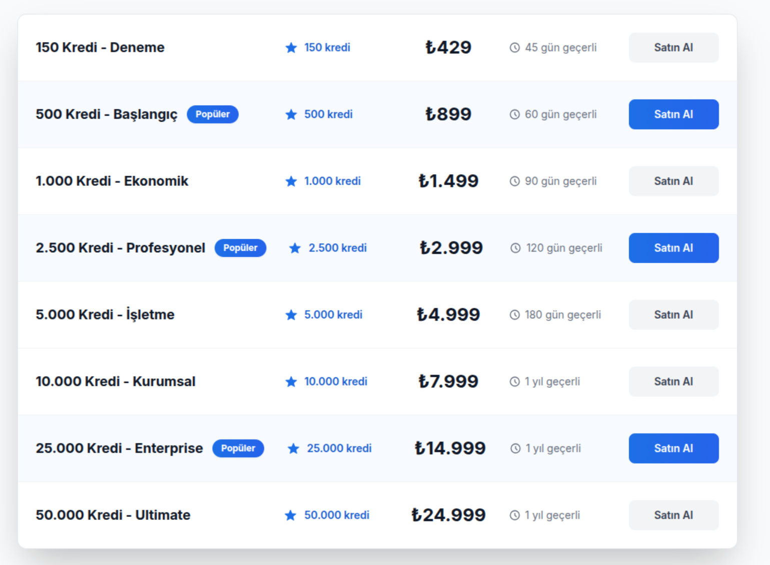Click the star icon beside 150 kredi
Image resolution: width=770 pixels, height=565 pixels.
pos(291,48)
